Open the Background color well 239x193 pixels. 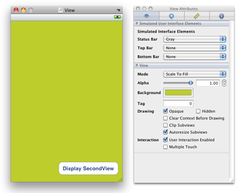point(178,93)
